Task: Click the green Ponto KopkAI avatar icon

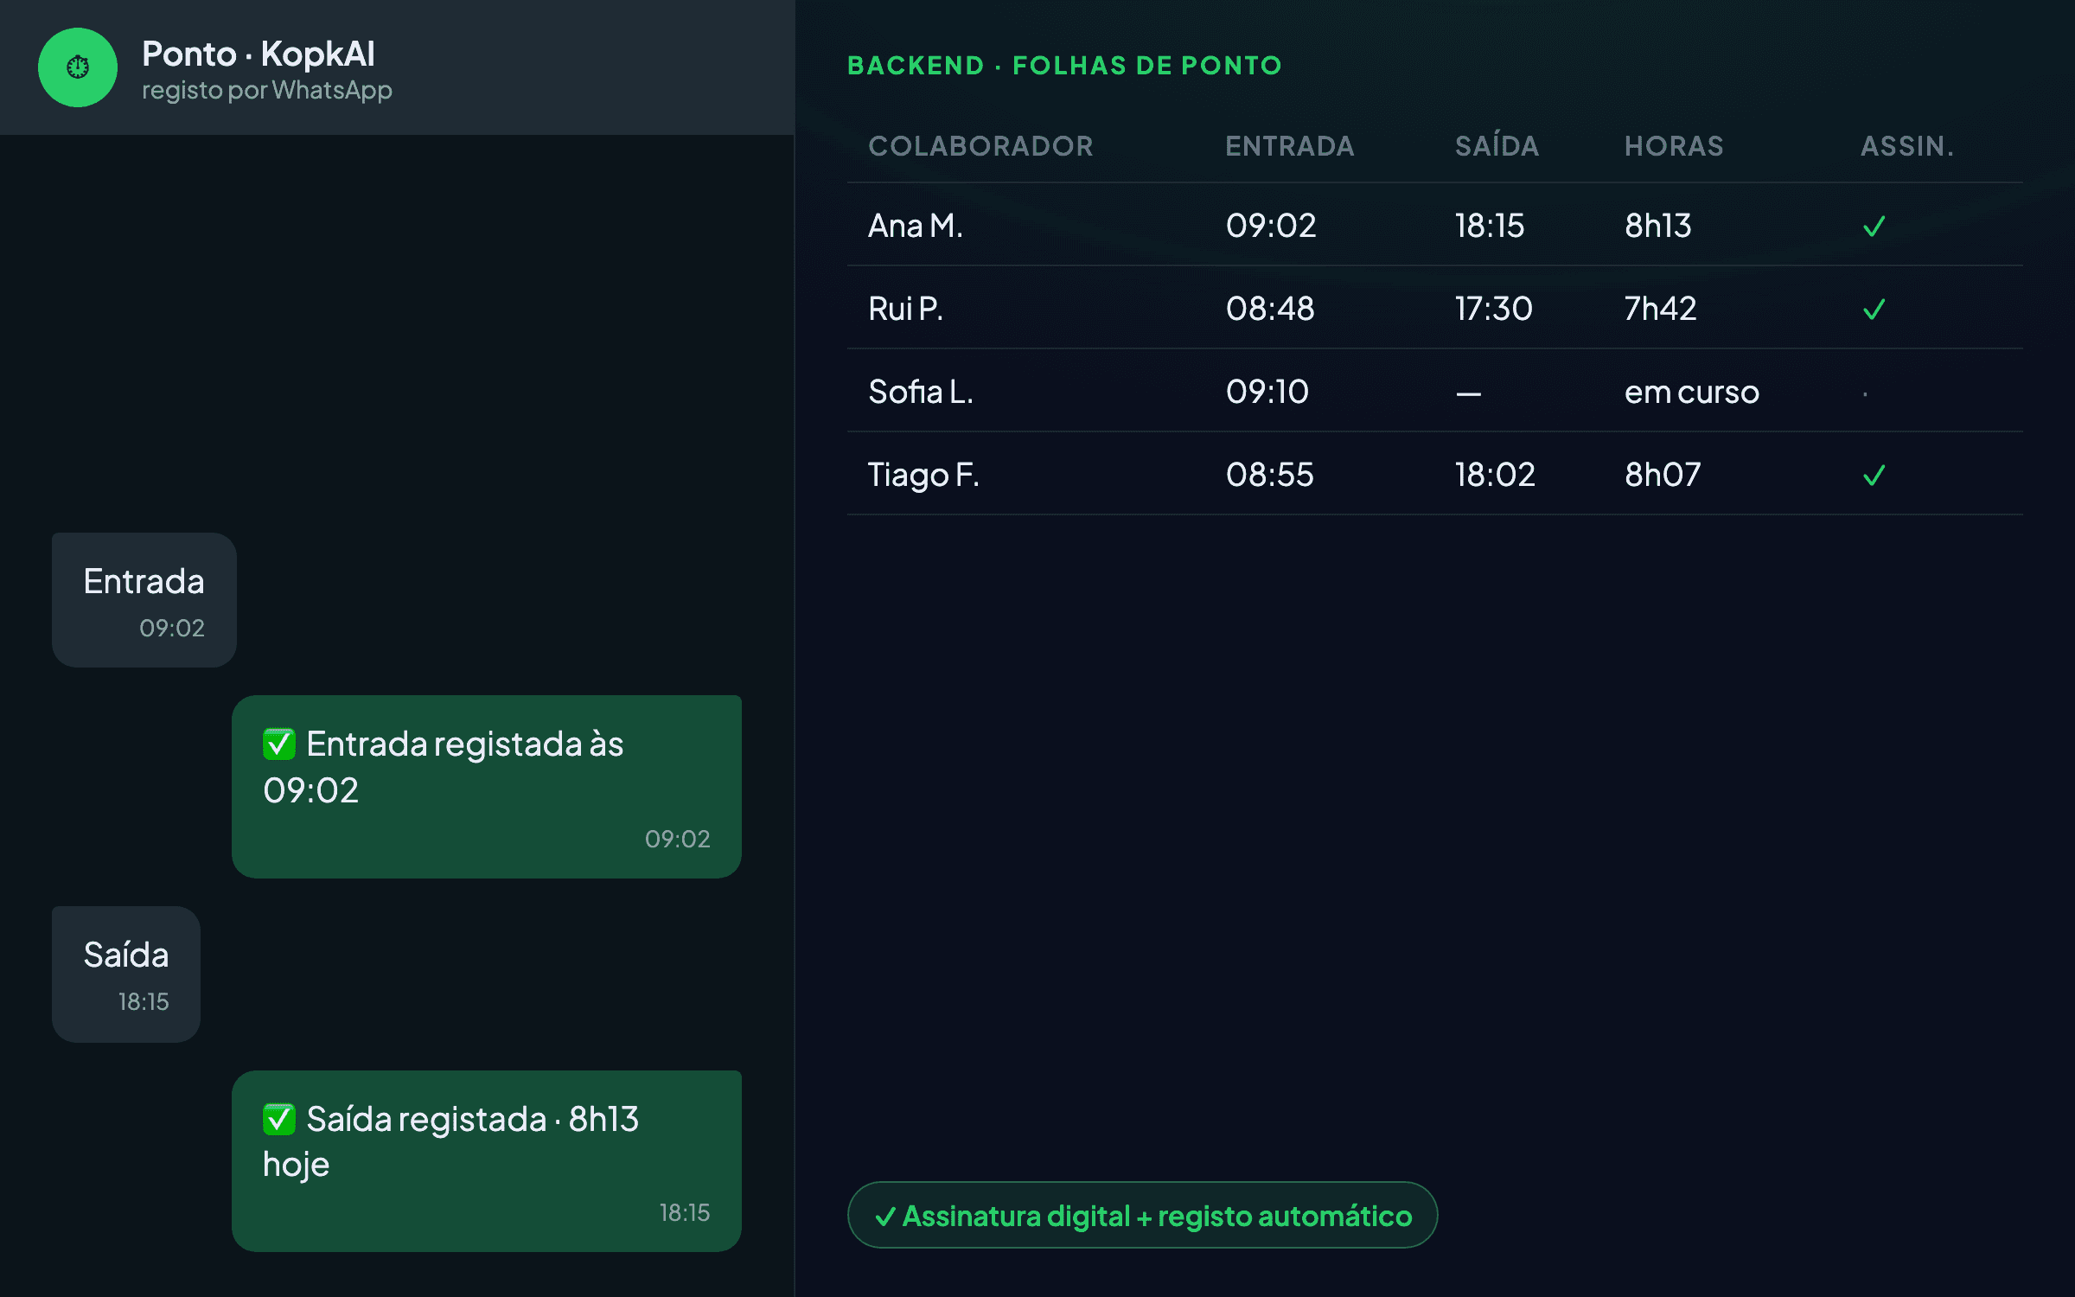Action: click(78, 67)
